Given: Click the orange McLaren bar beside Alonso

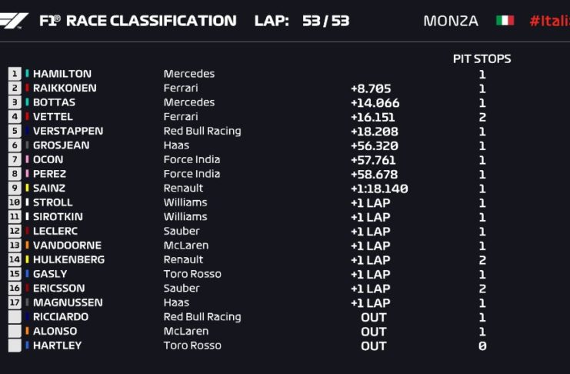Looking at the screenshot, I should pyautogui.click(x=28, y=332).
